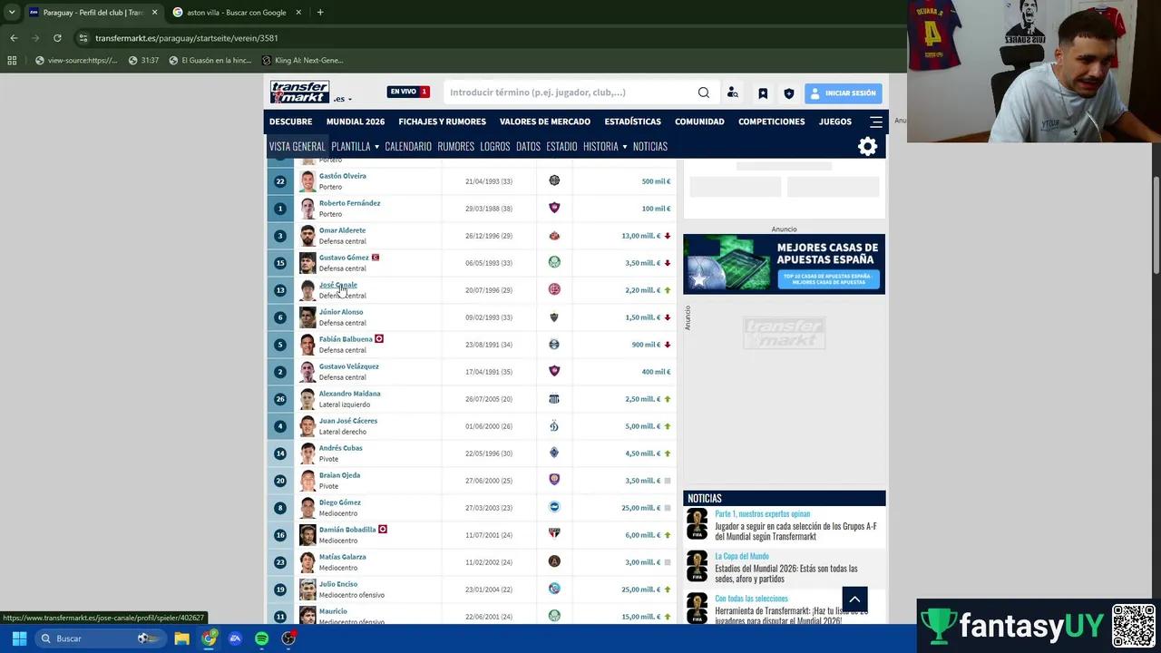
Task: Open Fichajes y Rumores menu
Action: (x=442, y=122)
